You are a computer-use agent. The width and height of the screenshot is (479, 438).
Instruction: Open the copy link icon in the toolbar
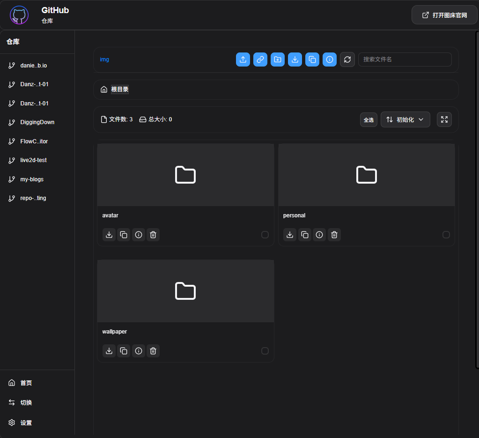(260, 59)
